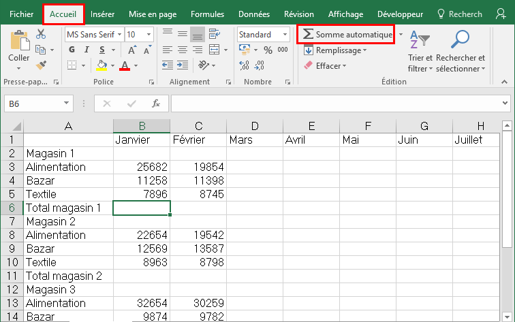Open the Fichier menu
The height and width of the screenshot is (322, 515).
(x=21, y=14)
